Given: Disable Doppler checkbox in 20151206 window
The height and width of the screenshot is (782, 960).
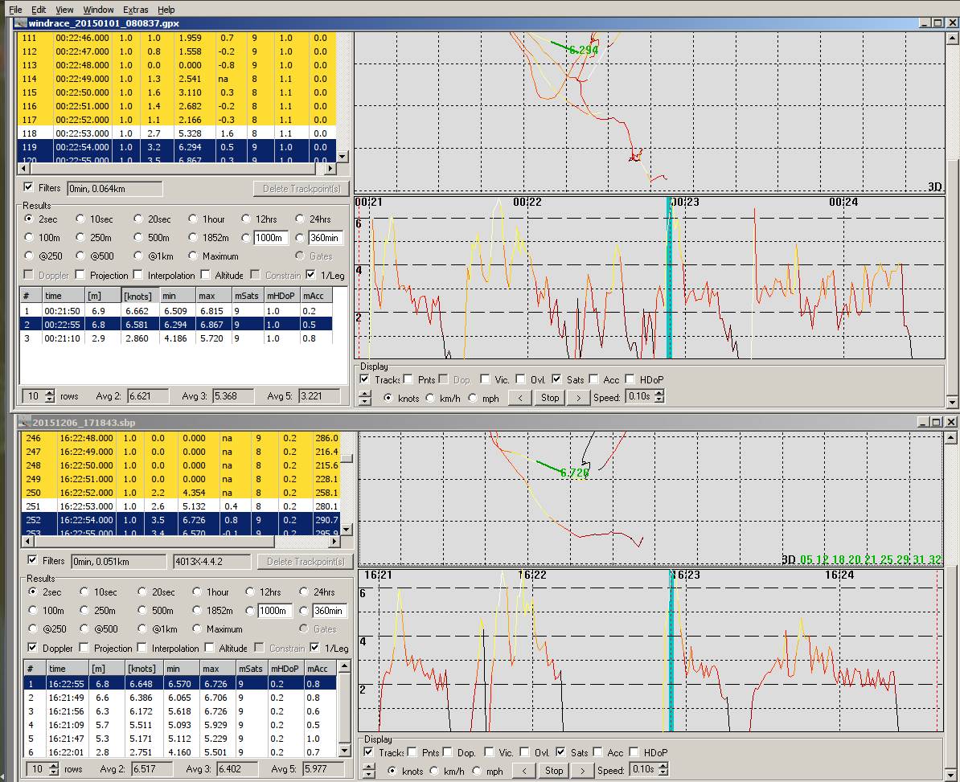Looking at the screenshot, I should click(x=32, y=648).
